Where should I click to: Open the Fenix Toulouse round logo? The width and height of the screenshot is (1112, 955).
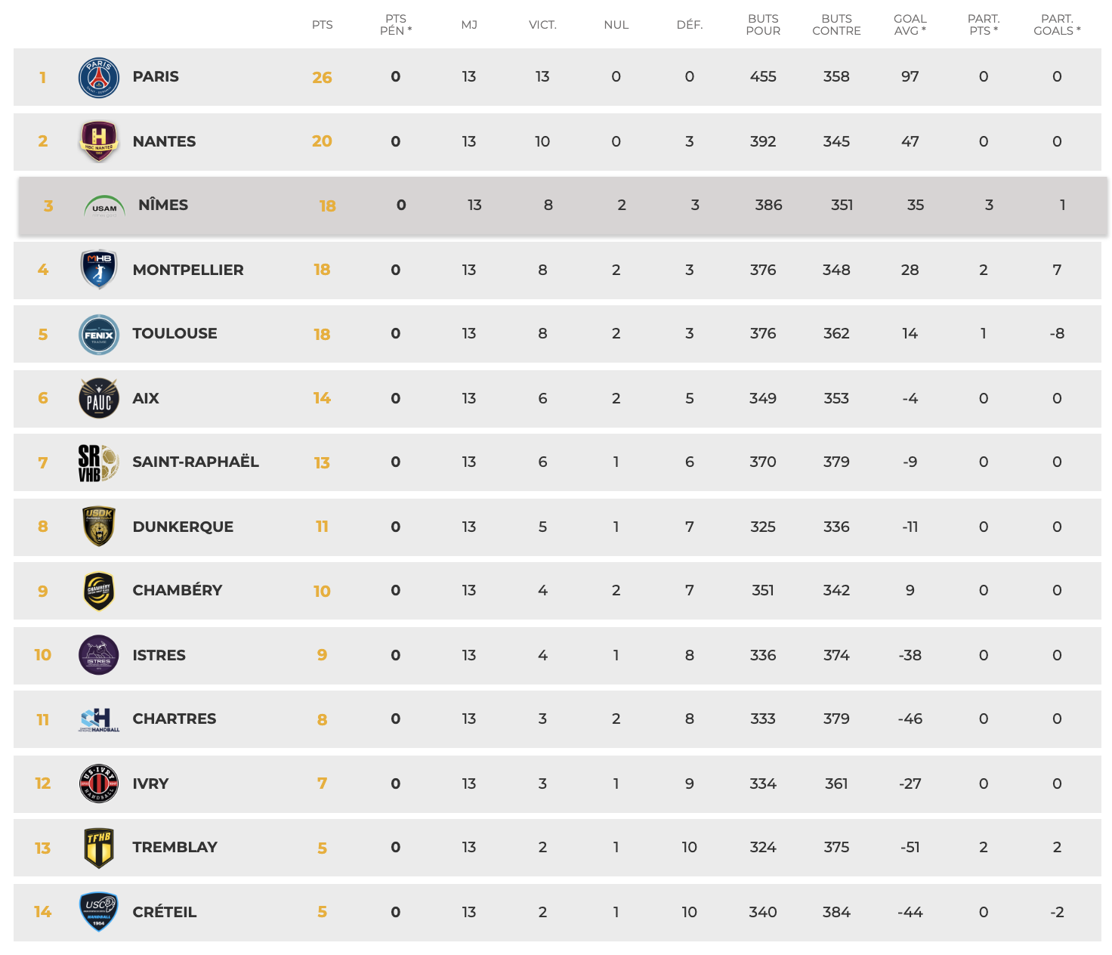99,335
